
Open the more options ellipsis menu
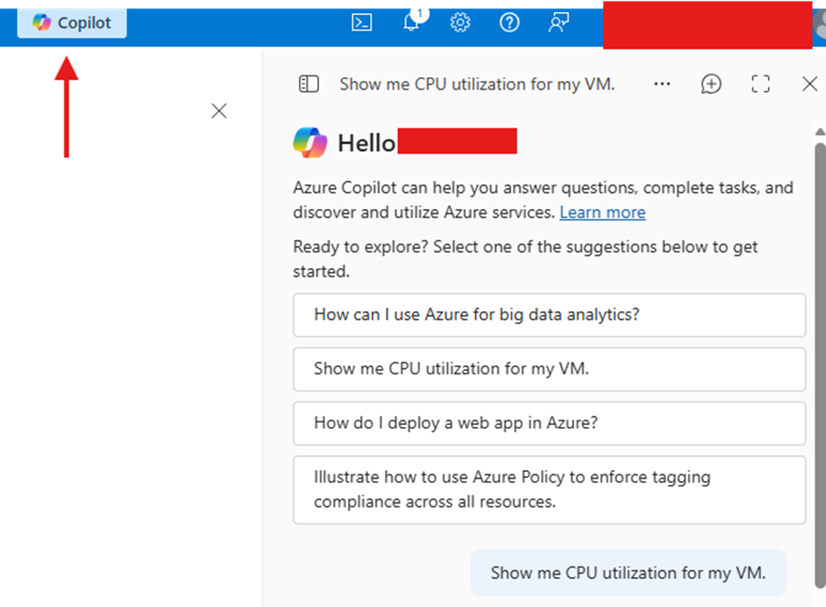[663, 84]
